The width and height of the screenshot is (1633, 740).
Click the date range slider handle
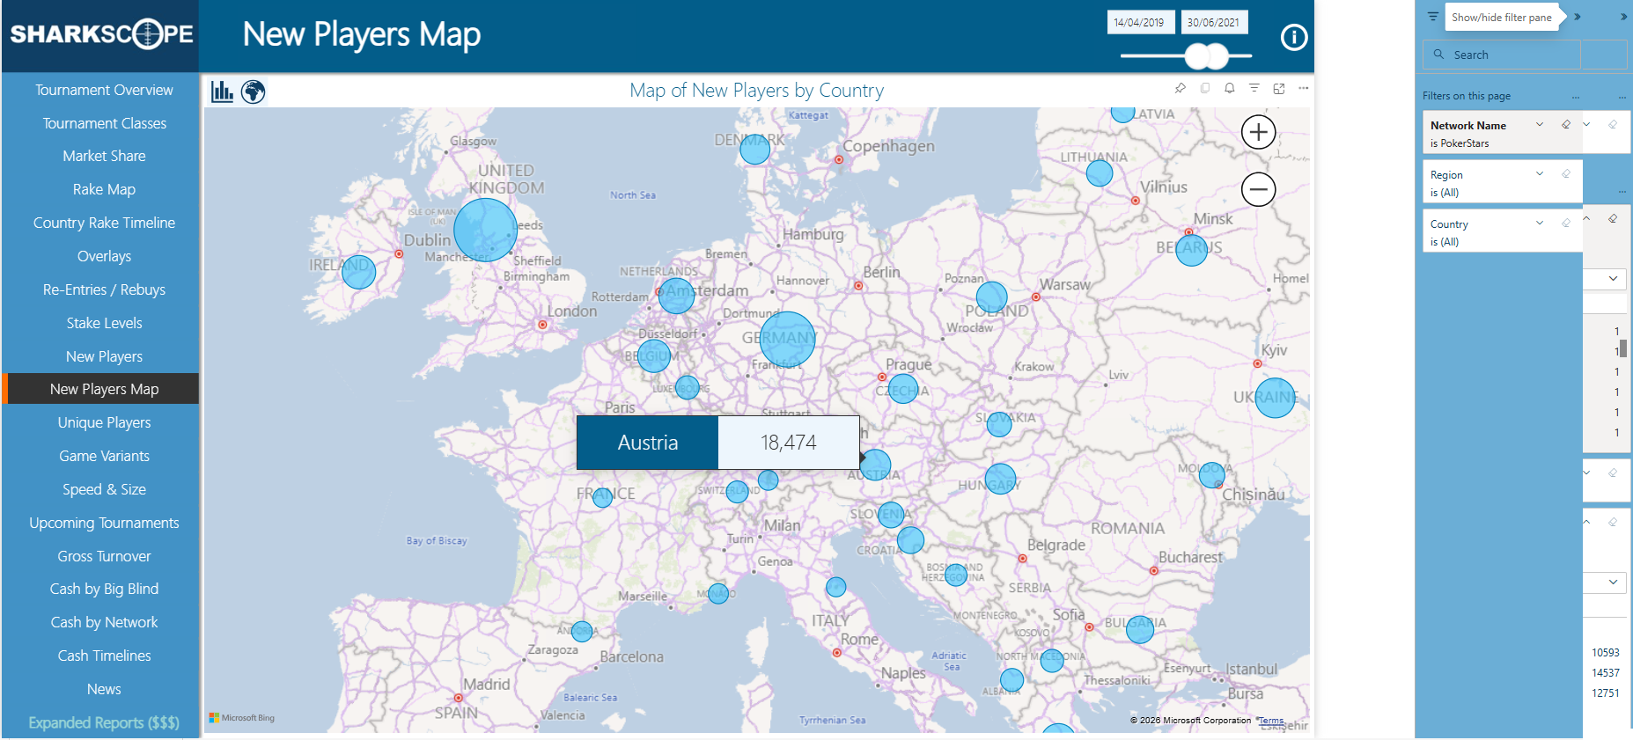tap(1206, 56)
